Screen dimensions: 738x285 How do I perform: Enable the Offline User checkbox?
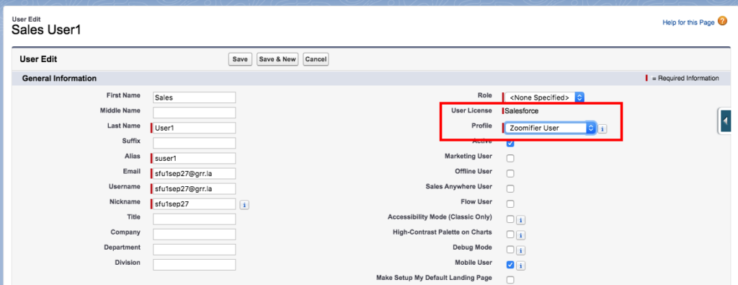(x=510, y=173)
